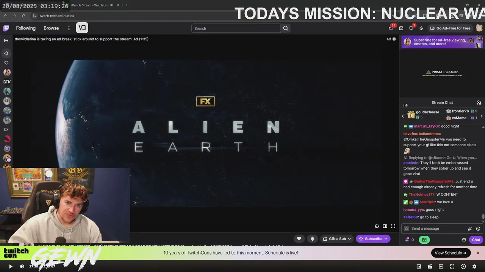Open the chat settings gear
The height and width of the screenshot is (272, 485).
click(x=464, y=240)
